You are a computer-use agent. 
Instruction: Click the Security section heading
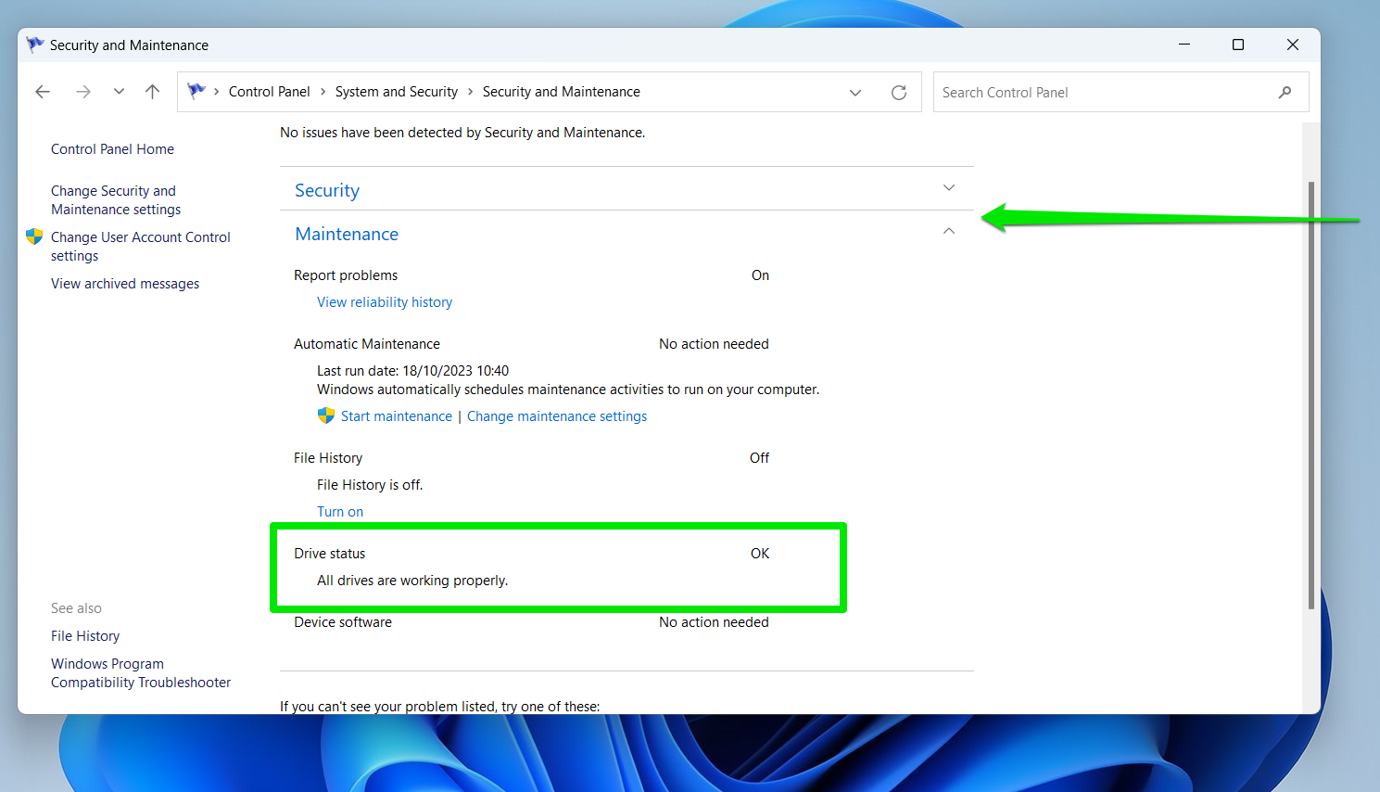click(x=327, y=190)
